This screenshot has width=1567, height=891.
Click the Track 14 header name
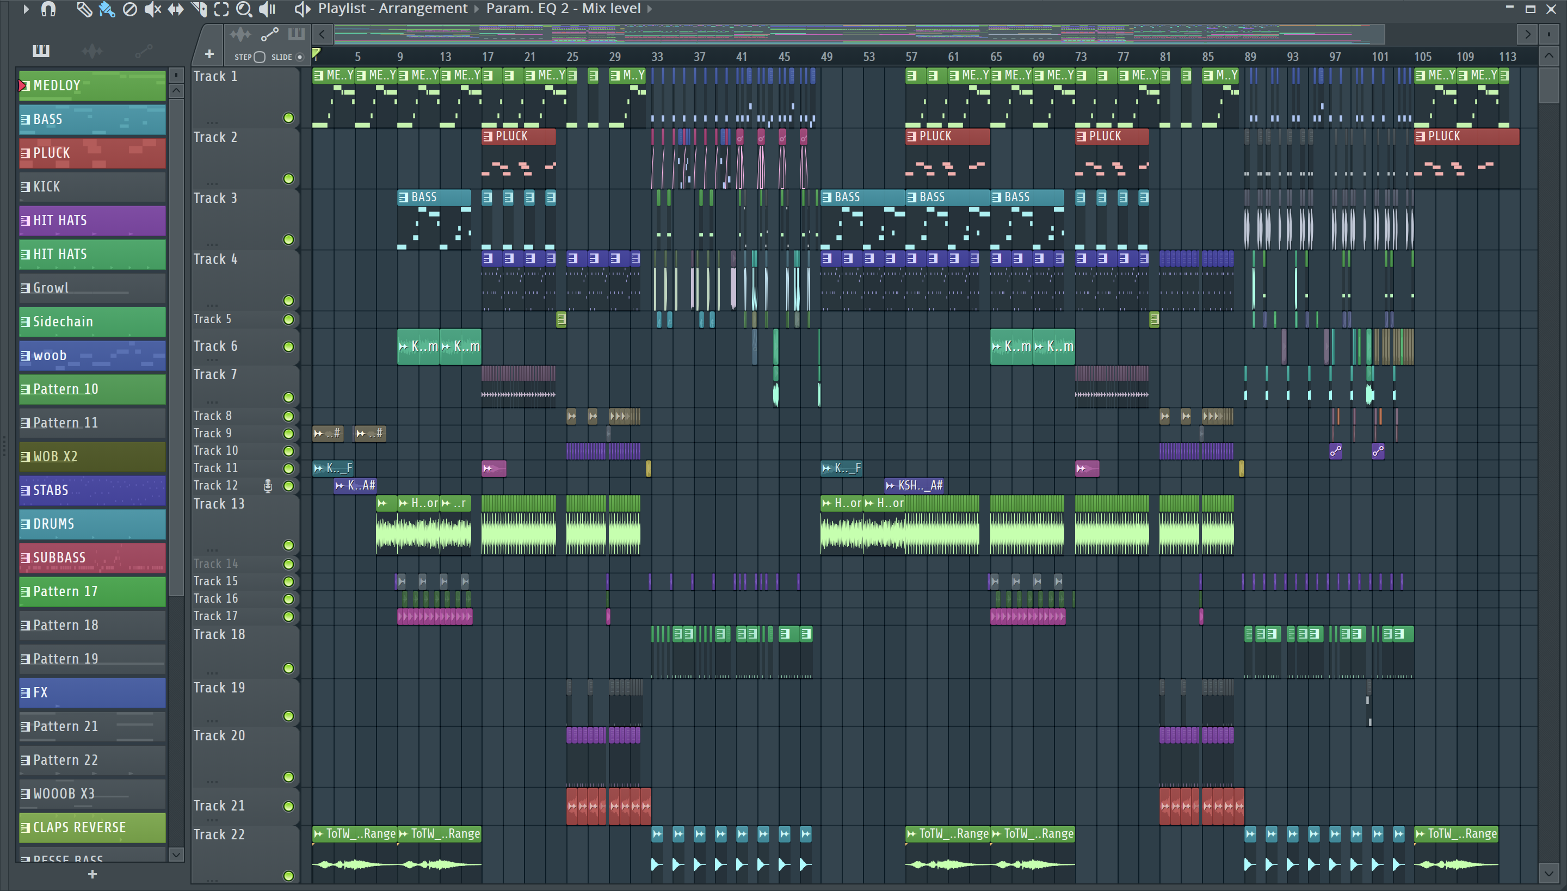coord(215,564)
